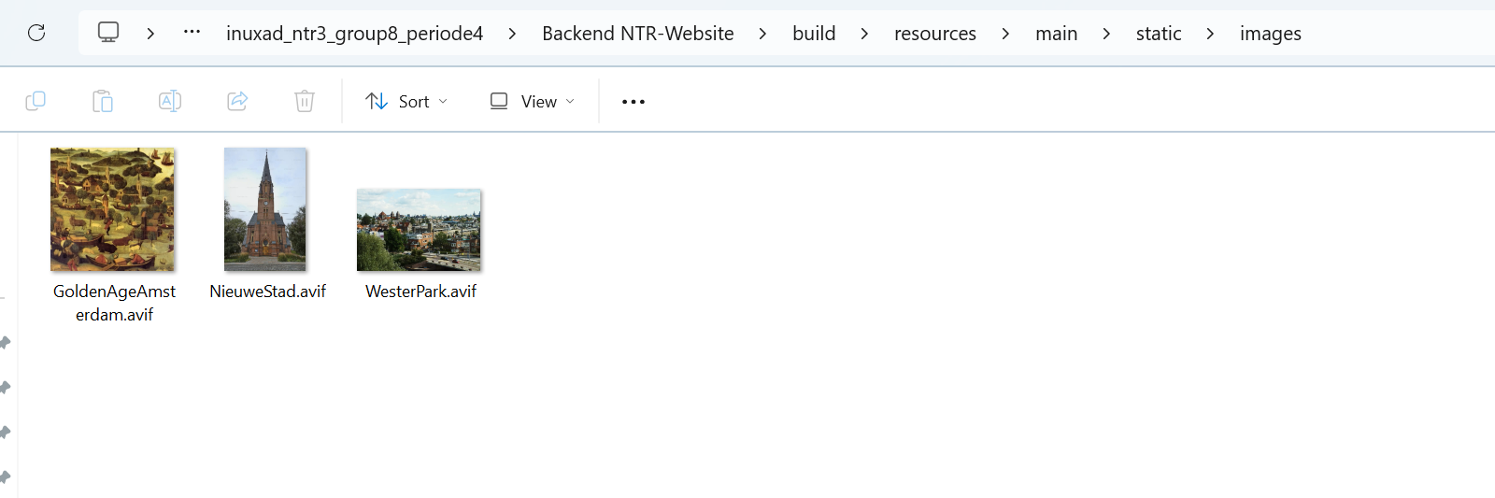Click the Share icon

[x=237, y=101]
